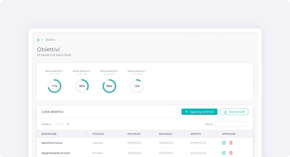Click the 71% progress ring
The image size is (290, 157).
tap(54, 86)
